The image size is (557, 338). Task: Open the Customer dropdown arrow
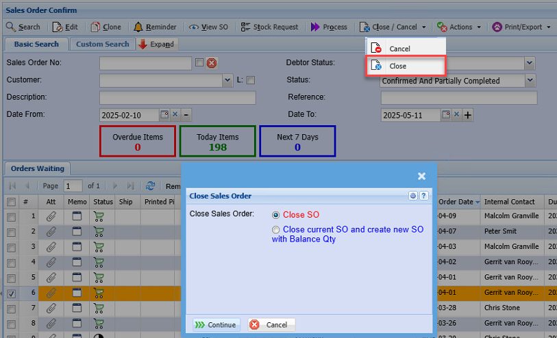(x=227, y=80)
